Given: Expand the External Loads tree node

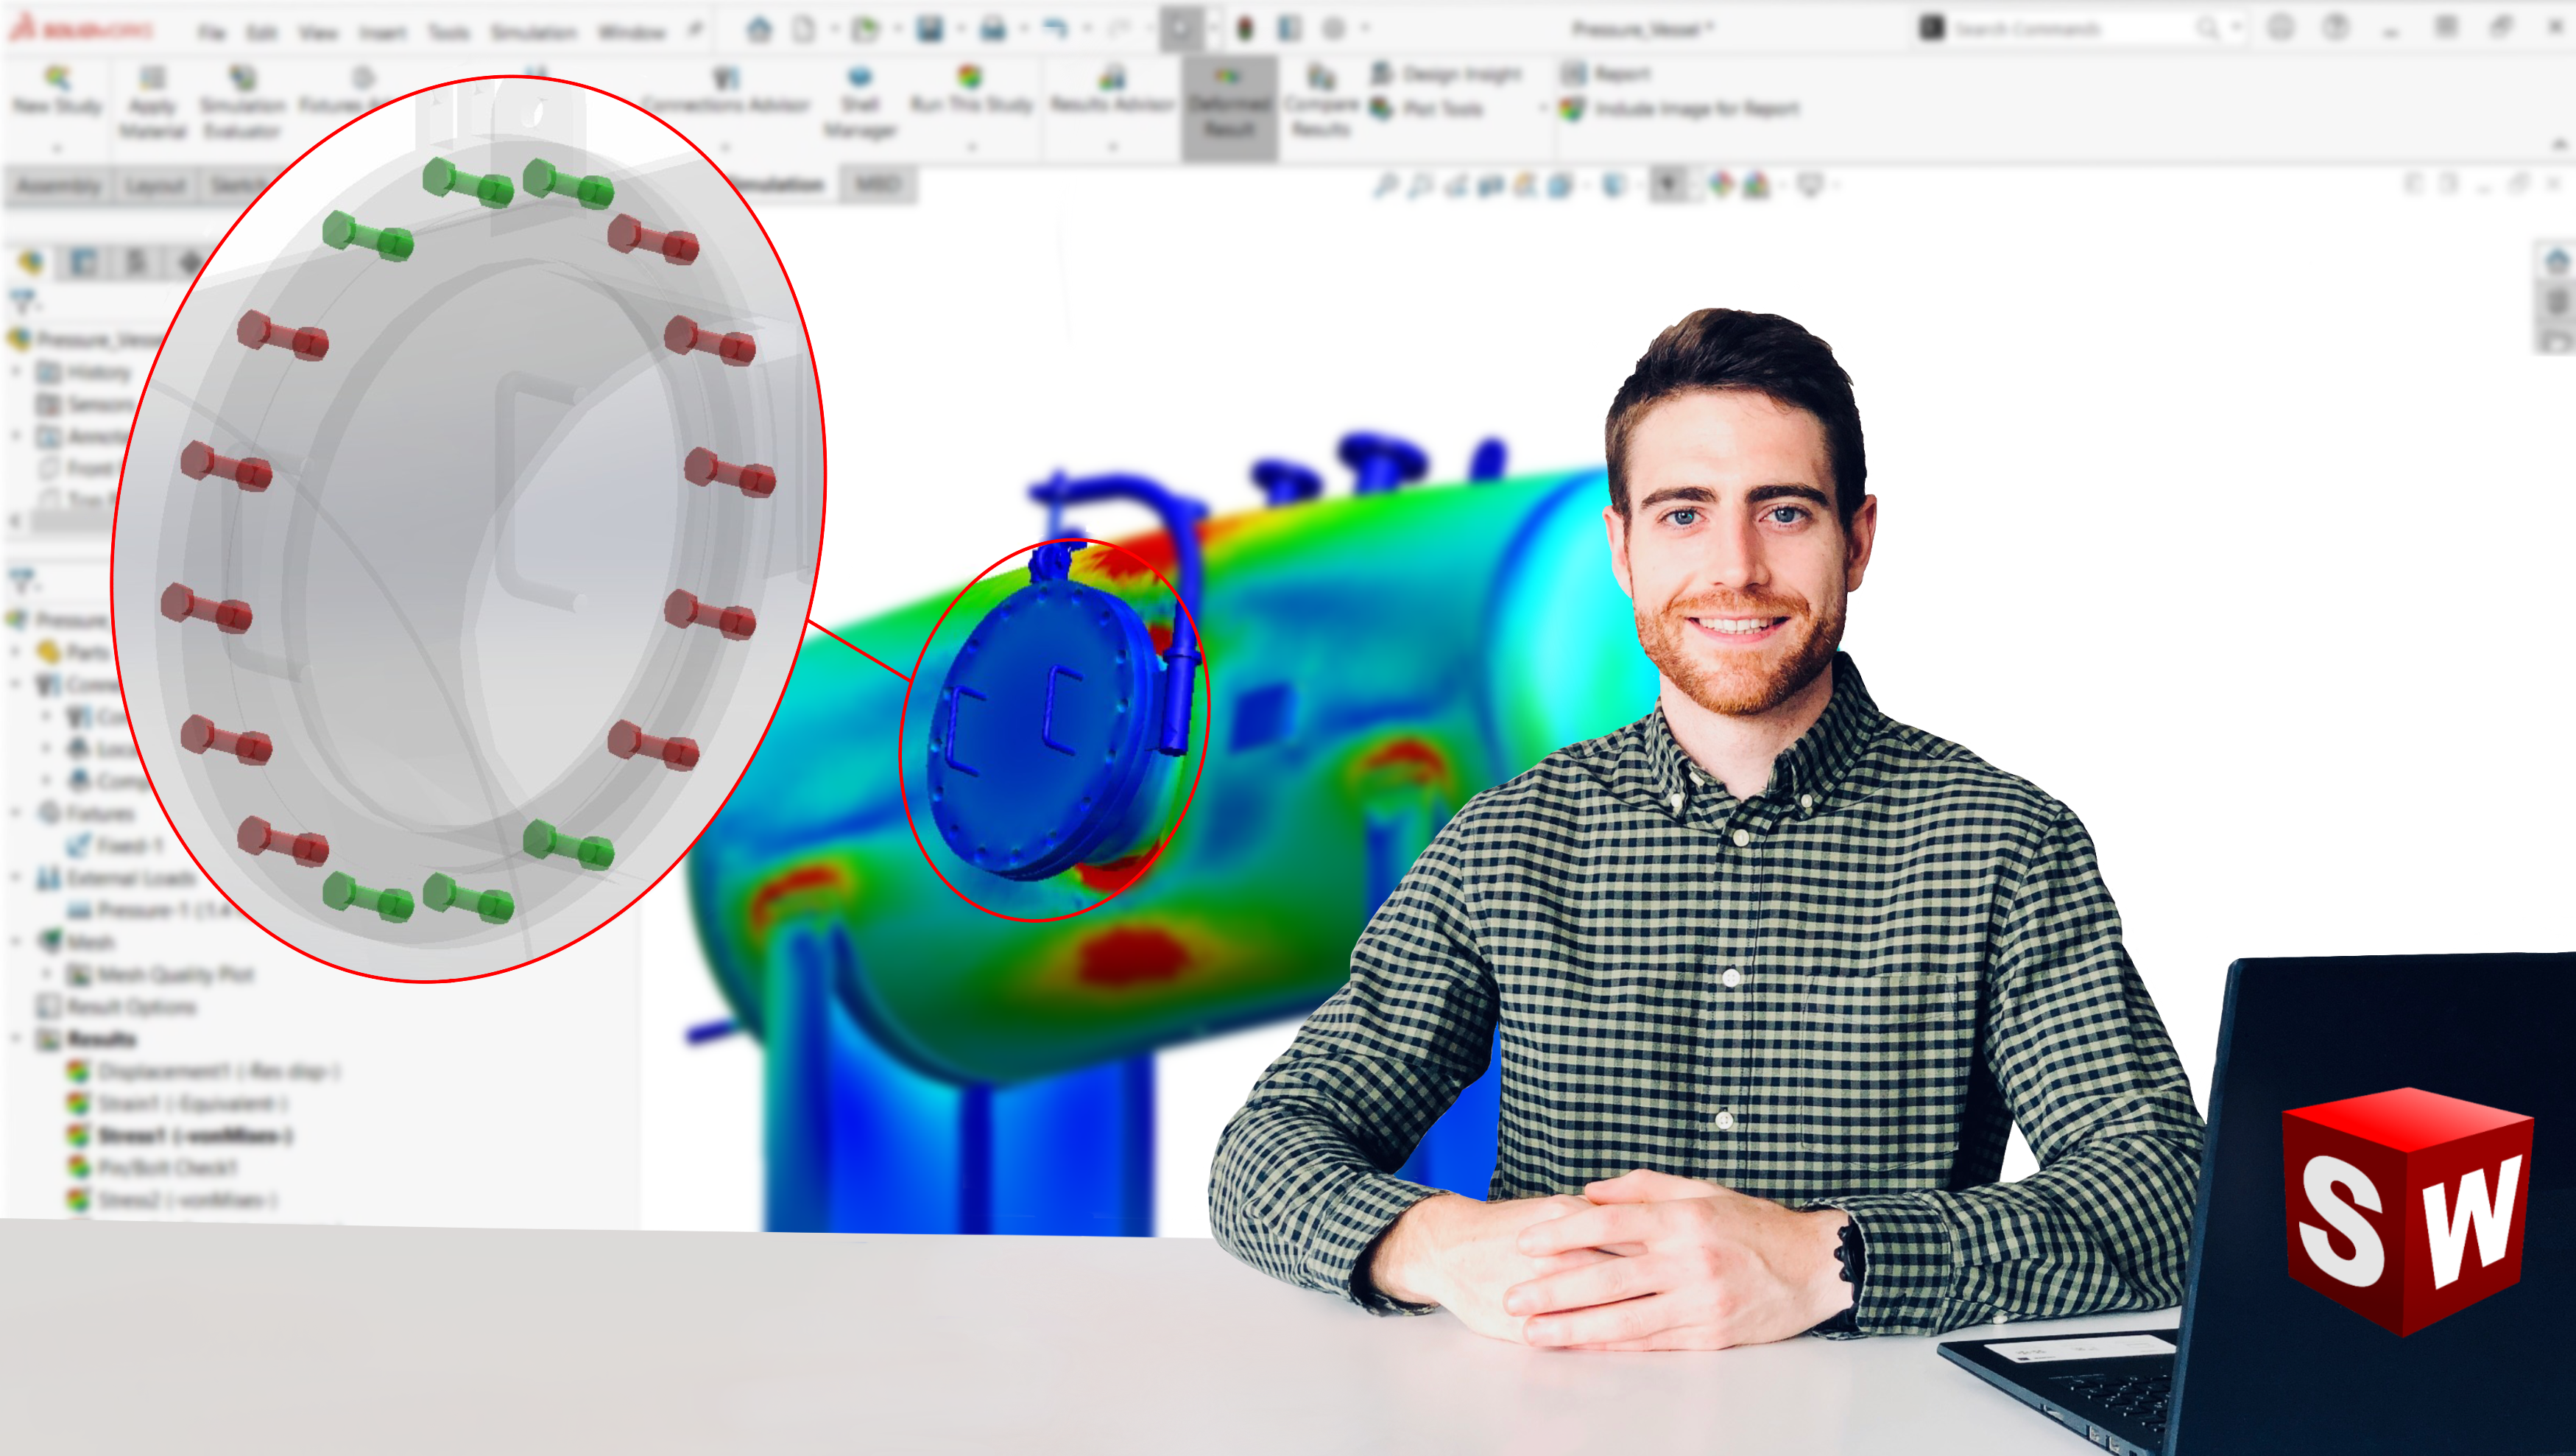Looking at the screenshot, I should (16, 878).
